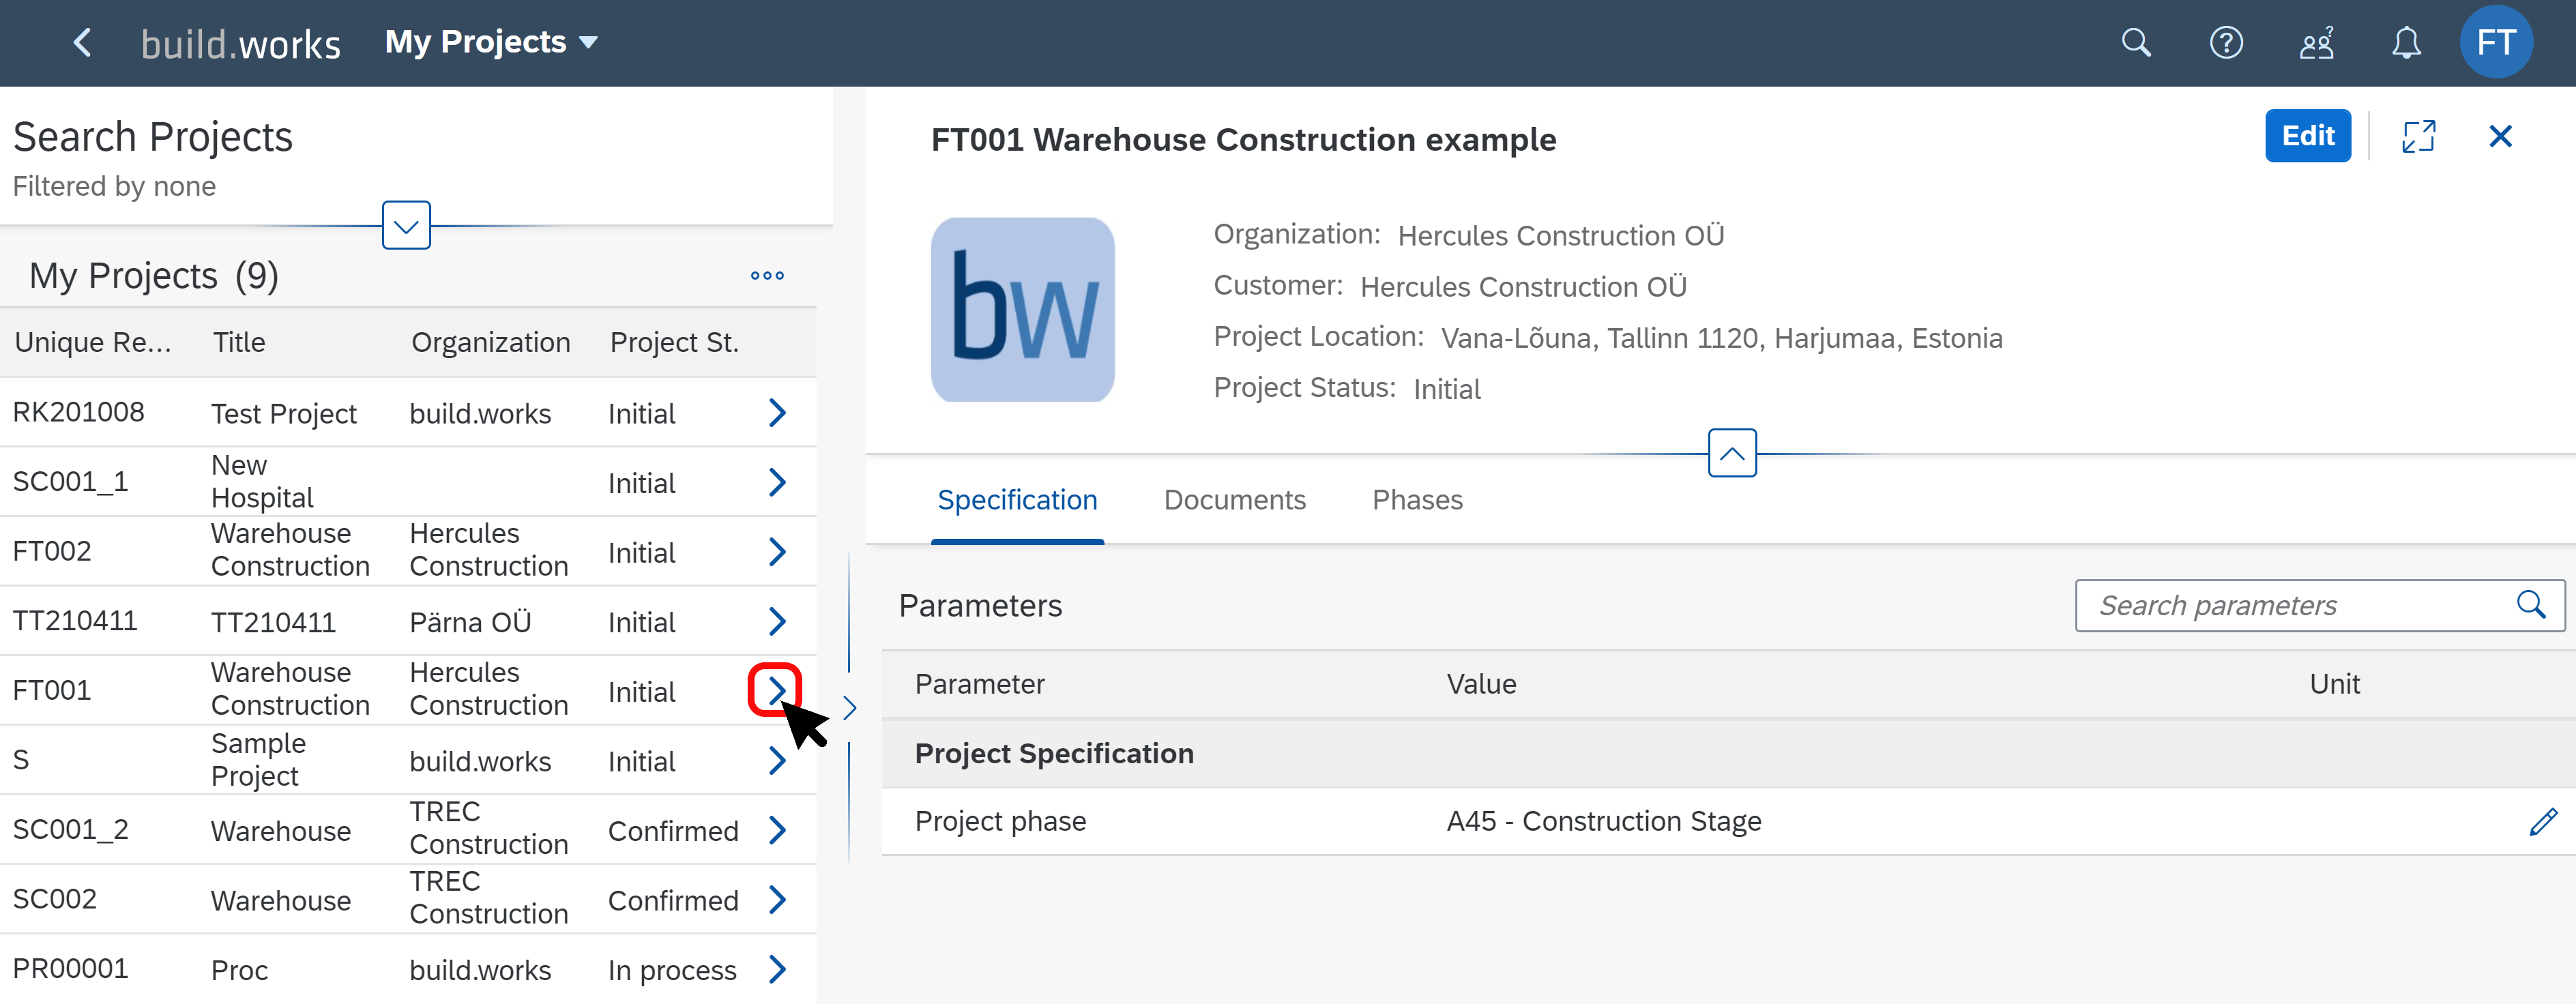The height and width of the screenshot is (1004, 2576).
Task: Open the RK201008 Test Project row arrow
Action: 777,412
